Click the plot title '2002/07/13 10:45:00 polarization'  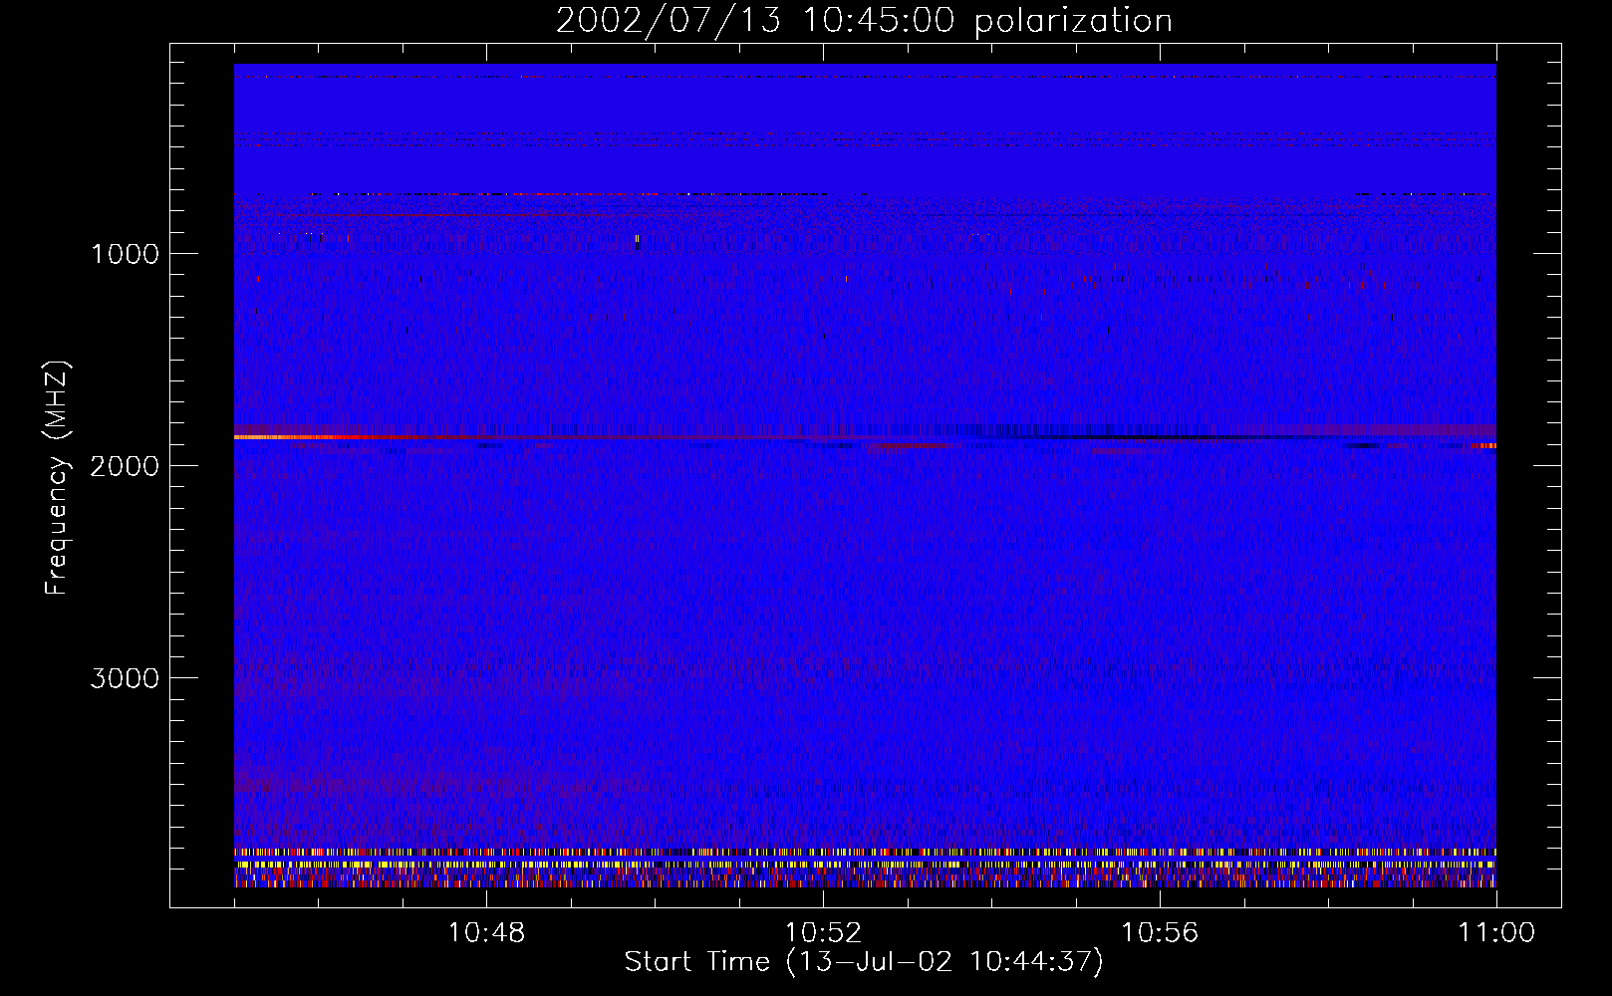(x=864, y=21)
